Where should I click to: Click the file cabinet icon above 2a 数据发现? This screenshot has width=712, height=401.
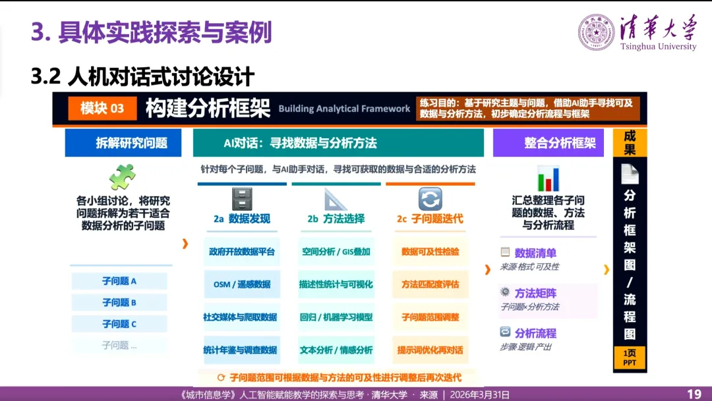click(x=242, y=199)
